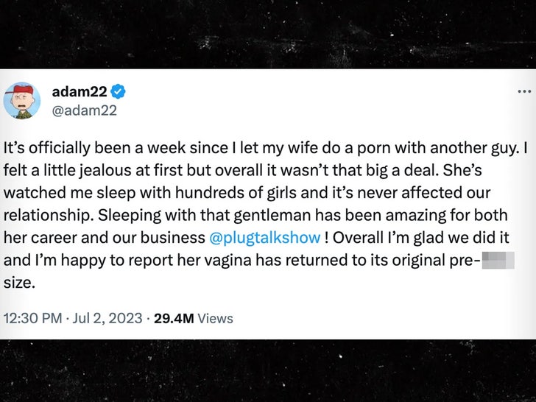Select the Views label
The width and height of the screenshot is (536, 402).
pos(215,318)
